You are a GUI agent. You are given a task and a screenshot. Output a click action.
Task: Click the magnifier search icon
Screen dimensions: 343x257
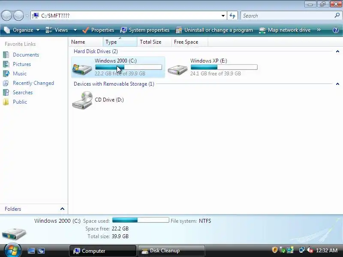tap(337, 15)
